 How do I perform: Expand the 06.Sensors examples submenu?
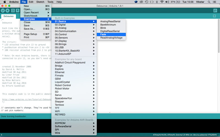click(74, 38)
